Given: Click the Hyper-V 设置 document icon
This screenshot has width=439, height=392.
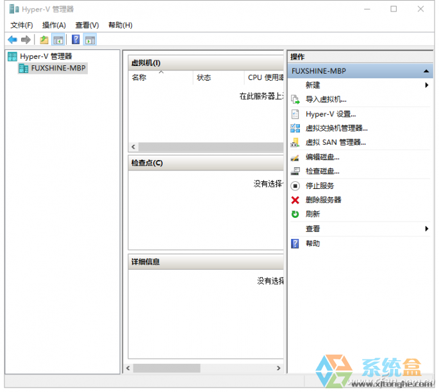Looking at the screenshot, I should coord(295,114).
